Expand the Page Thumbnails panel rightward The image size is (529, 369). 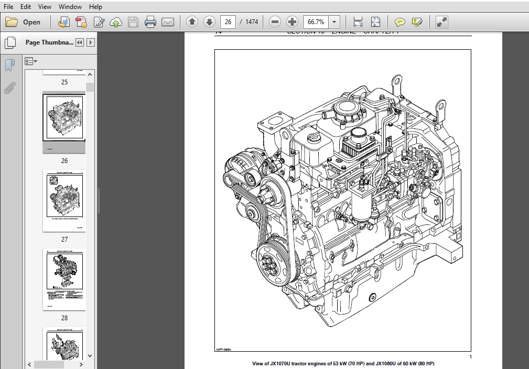pos(90,42)
